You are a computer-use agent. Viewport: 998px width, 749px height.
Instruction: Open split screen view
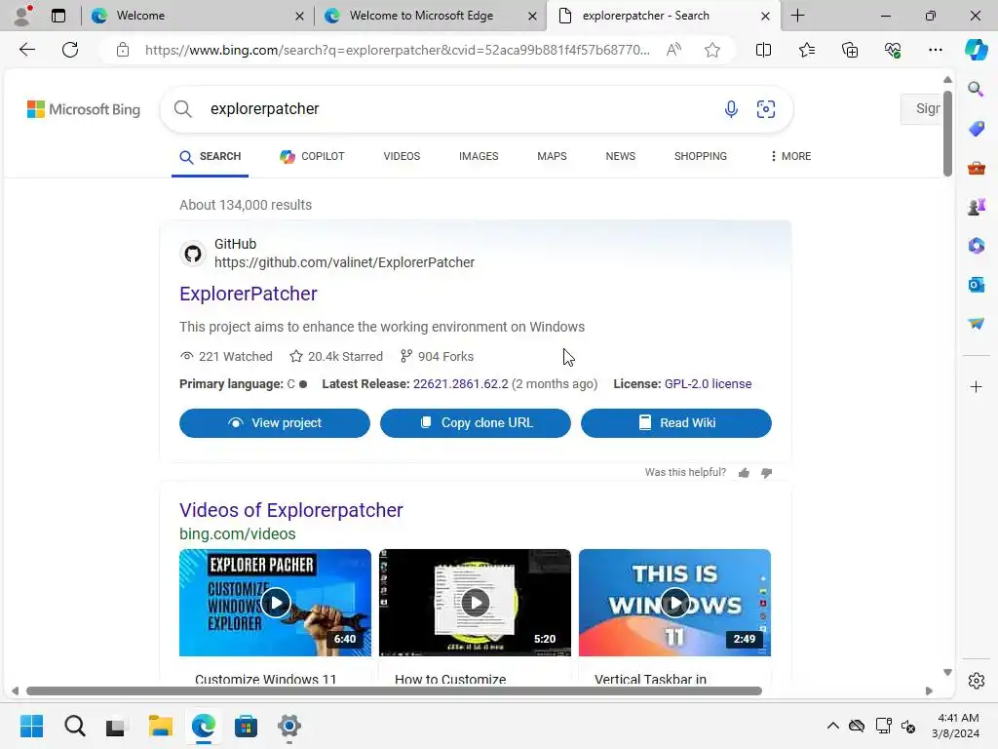pyautogui.click(x=763, y=50)
